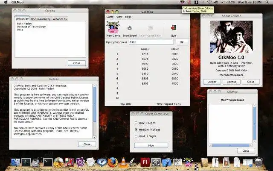Click the Moo ScoreBoard heading text
273x171 pixels.
point(232,100)
